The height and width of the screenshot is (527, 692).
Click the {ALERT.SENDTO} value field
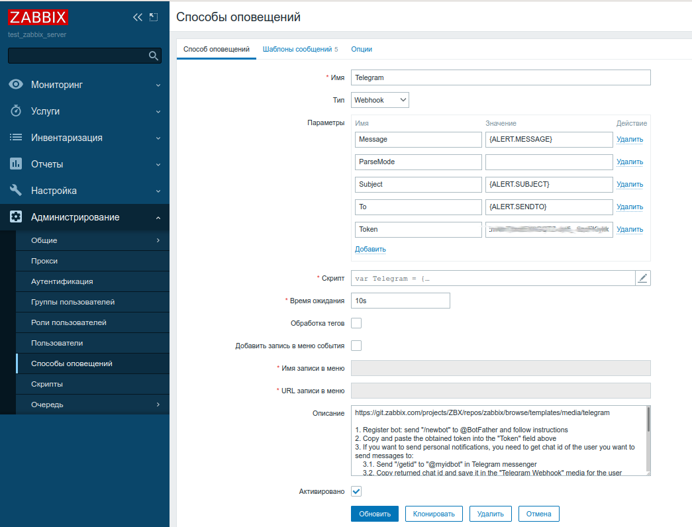point(549,207)
